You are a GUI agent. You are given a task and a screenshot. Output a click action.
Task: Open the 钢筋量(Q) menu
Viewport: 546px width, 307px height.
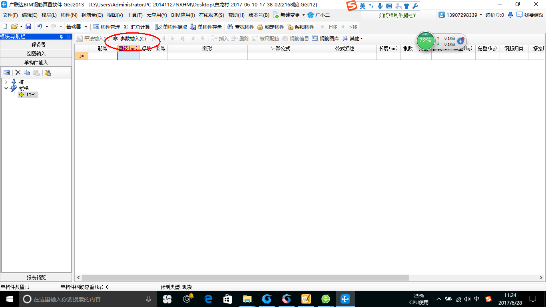point(92,15)
